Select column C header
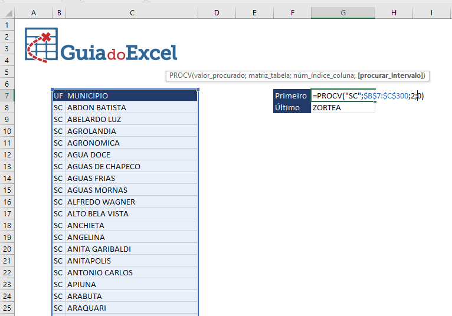Screen dimensions: 452x316 pyautogui.click(x=132, y=13)
